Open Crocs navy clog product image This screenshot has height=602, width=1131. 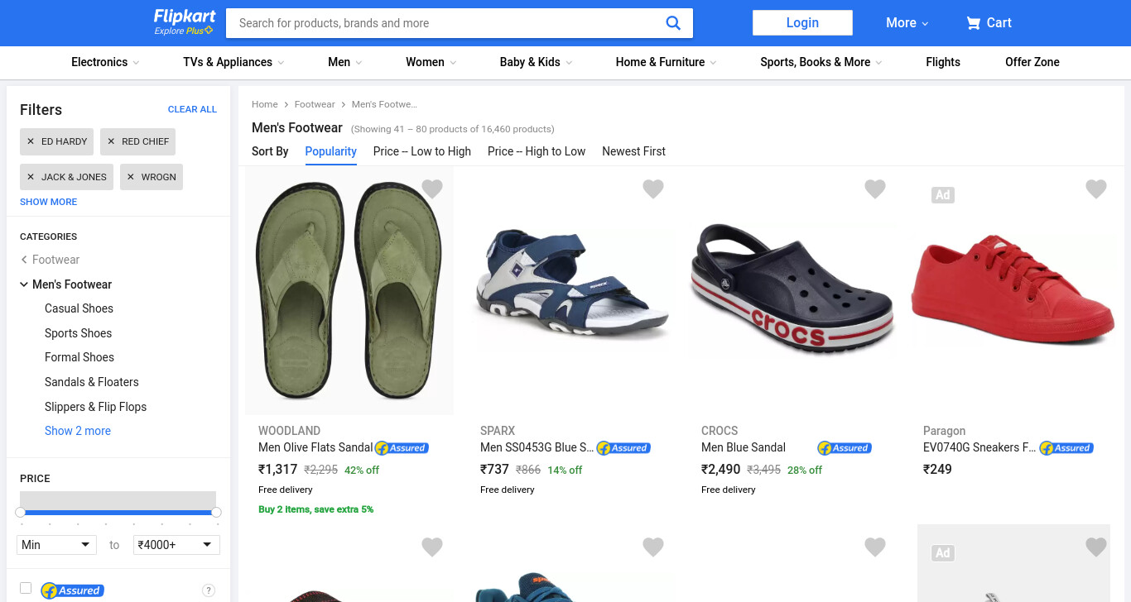coord(792,290)
